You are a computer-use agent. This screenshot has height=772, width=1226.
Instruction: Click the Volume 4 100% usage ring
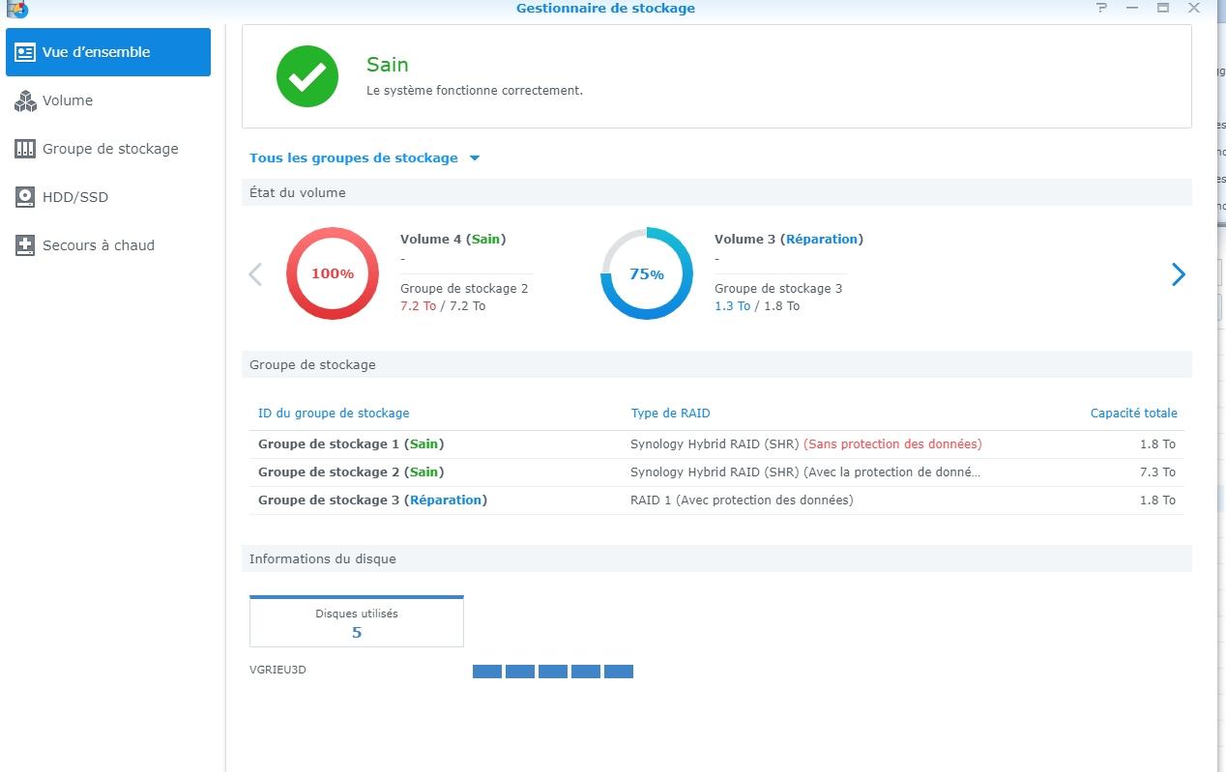click(332, 273)
